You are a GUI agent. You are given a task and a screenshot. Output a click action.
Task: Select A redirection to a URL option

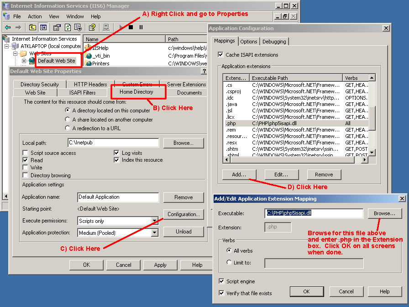pos(68,128)
